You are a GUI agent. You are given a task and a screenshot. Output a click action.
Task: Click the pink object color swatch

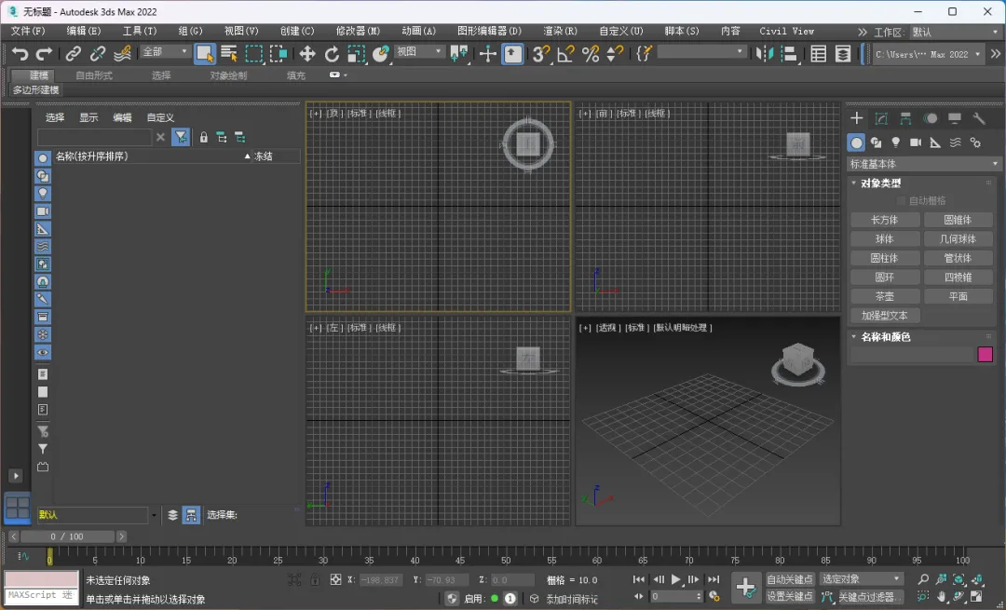coord(985,355)
